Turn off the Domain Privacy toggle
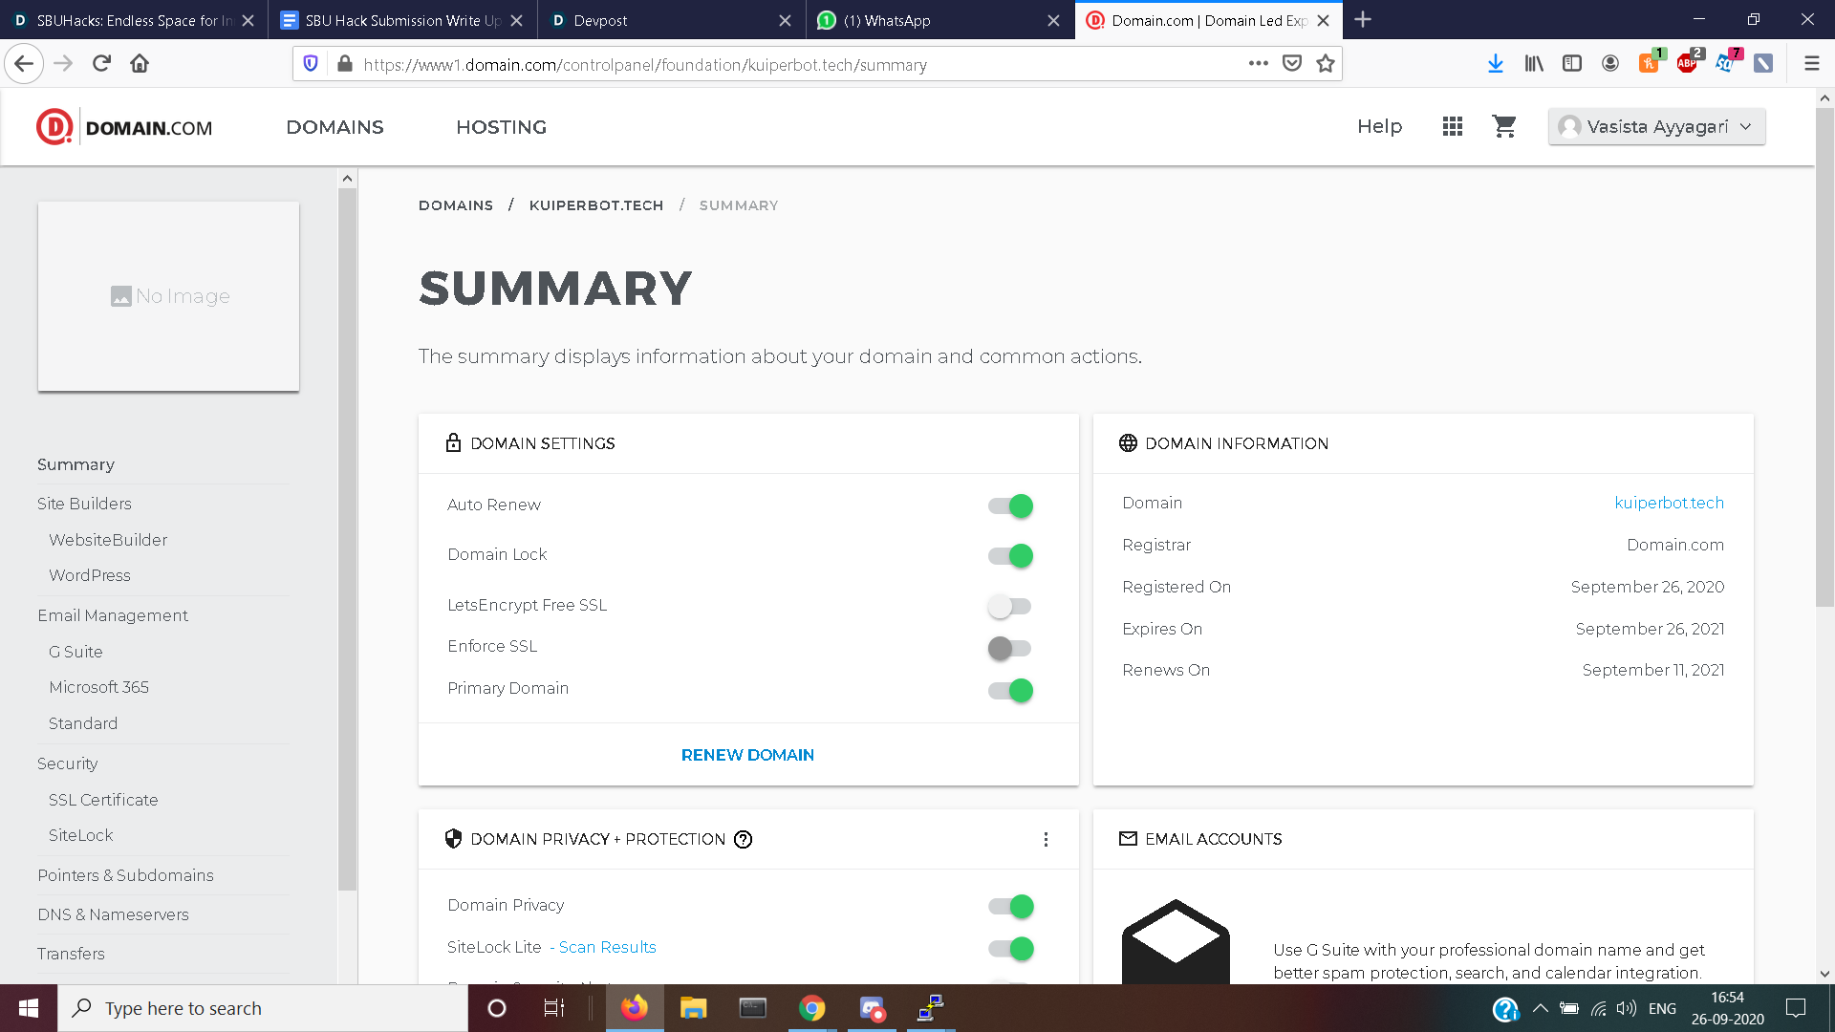The height and width of the screenshot is (1032, 1835). [x=1010, y=906]
